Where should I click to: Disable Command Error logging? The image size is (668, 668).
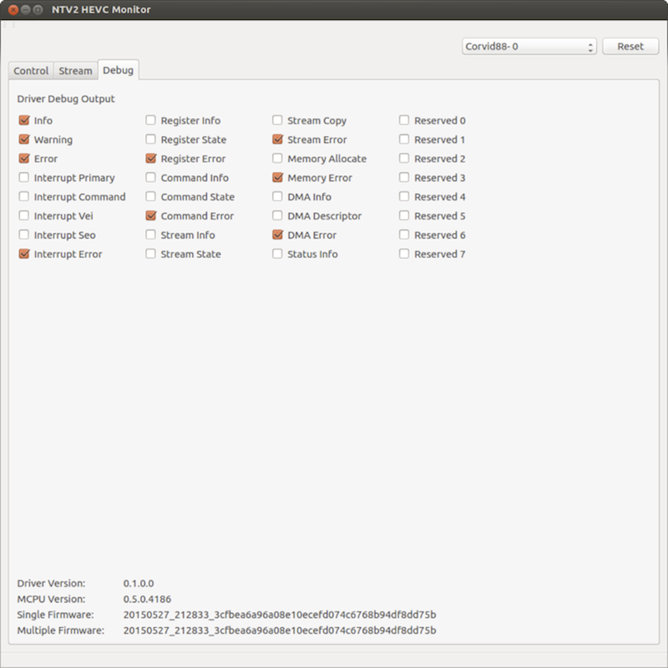[x=151, y=215]
